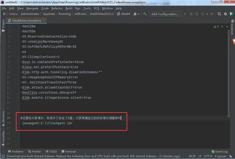Expand the profiler run options arrow
235x159 pixels.
tap(207, 14)
